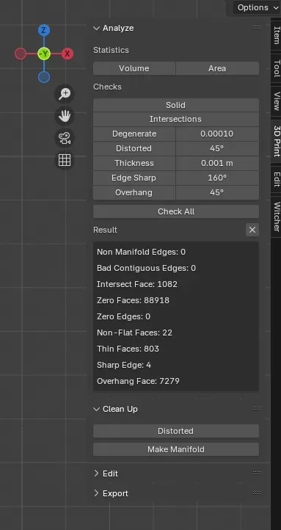Edit the Thickness 0.001 m value field
This screenshot has width=281, height=530.
coord(217,163)
